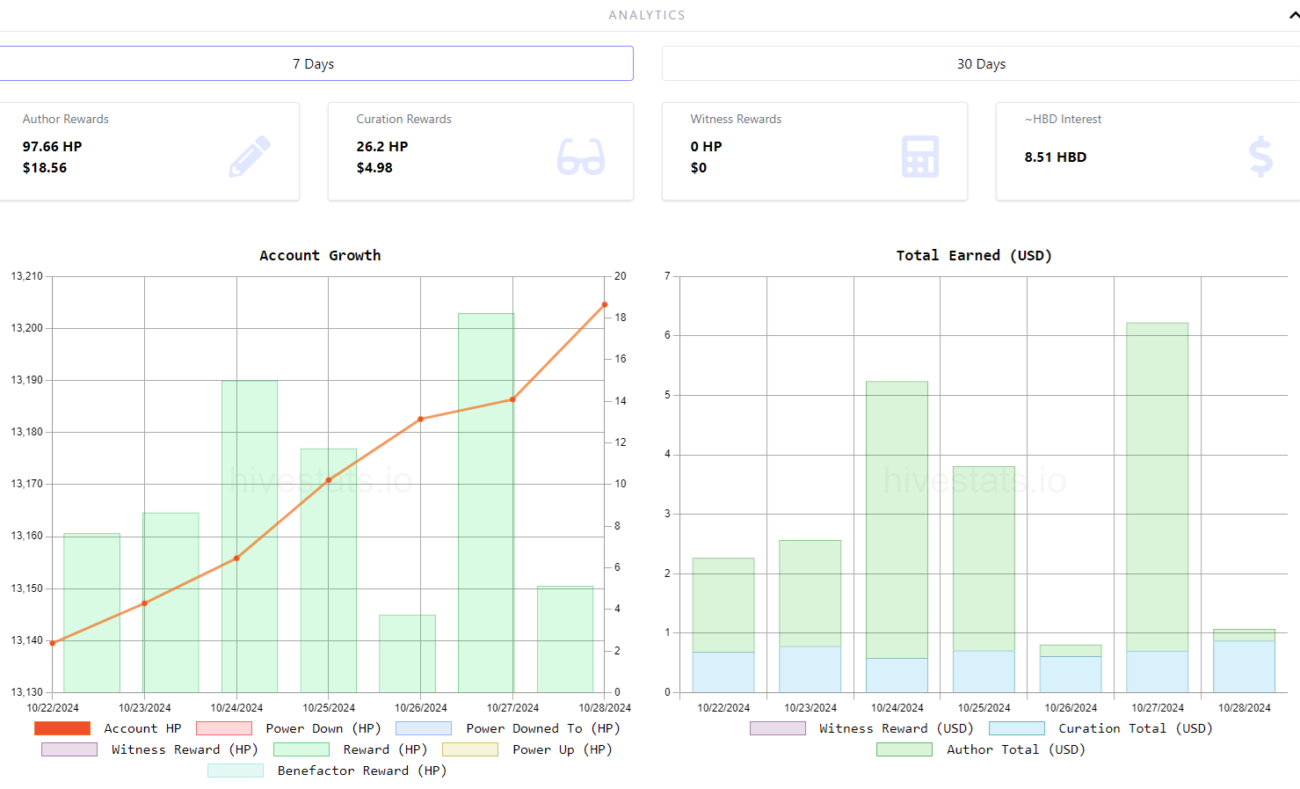Viewport: 1300px width, 789px height.
Task: Click the pencil icon in Author Rewards
Action: pyautogui.click(x=250, y=157)
